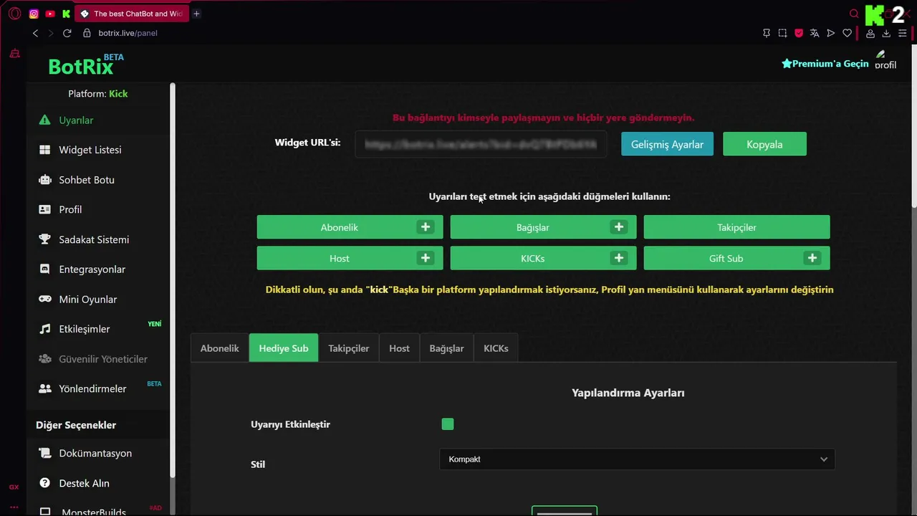Click the translate page icon
The image size is (917, 516).
point(815,33)
